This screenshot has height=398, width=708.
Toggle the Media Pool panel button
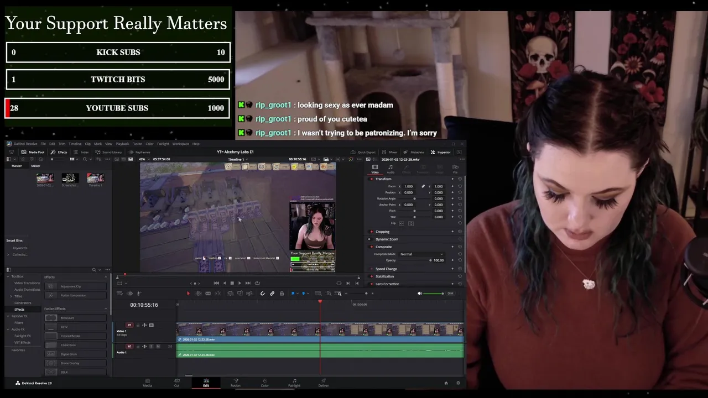click(x=33, y=152)
